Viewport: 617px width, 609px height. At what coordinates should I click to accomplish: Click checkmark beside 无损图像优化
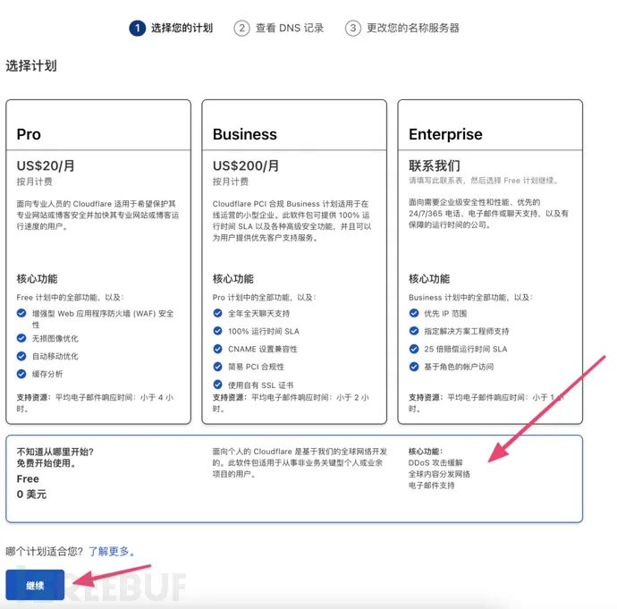point(21,338)
